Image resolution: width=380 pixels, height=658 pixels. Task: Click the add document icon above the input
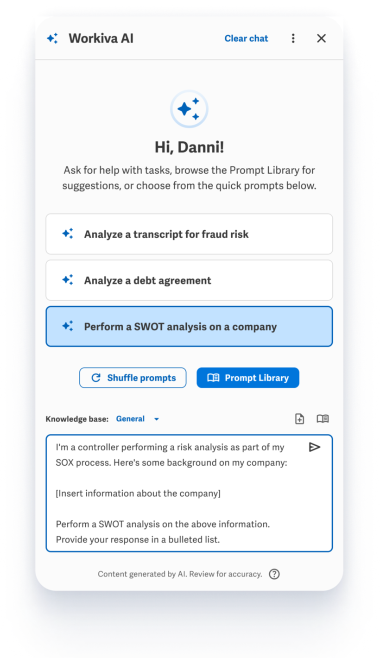(x=300, y=419)
